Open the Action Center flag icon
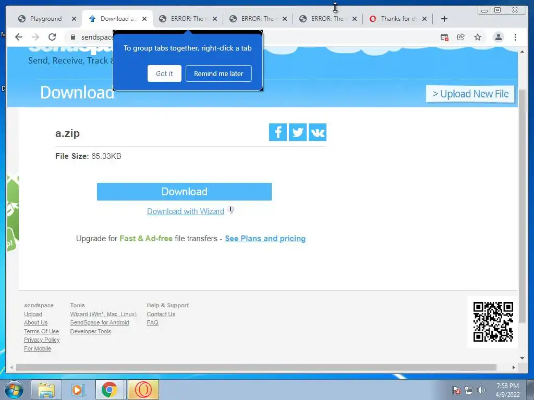The image size is (534, 400). [456, 390]
